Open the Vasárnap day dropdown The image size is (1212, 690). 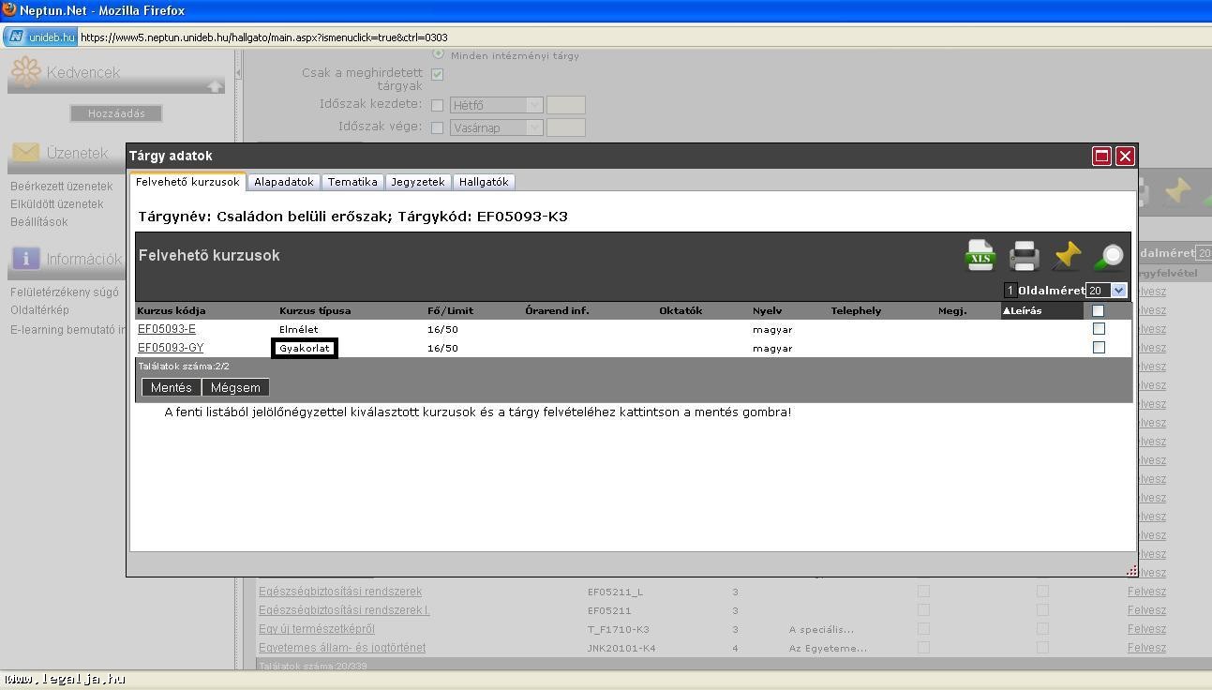coord(496,127)
